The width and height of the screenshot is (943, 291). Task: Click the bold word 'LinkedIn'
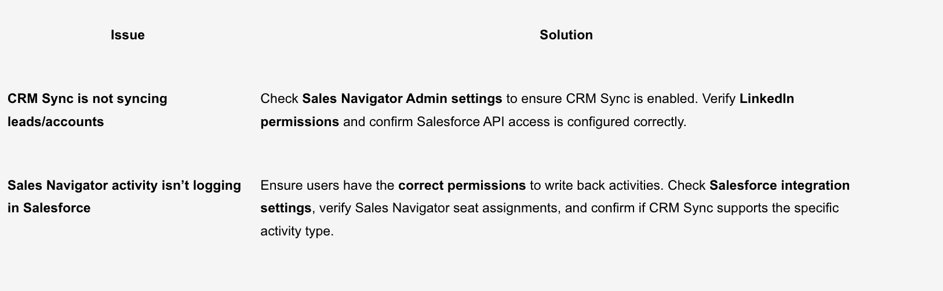[x=766, y=99]
